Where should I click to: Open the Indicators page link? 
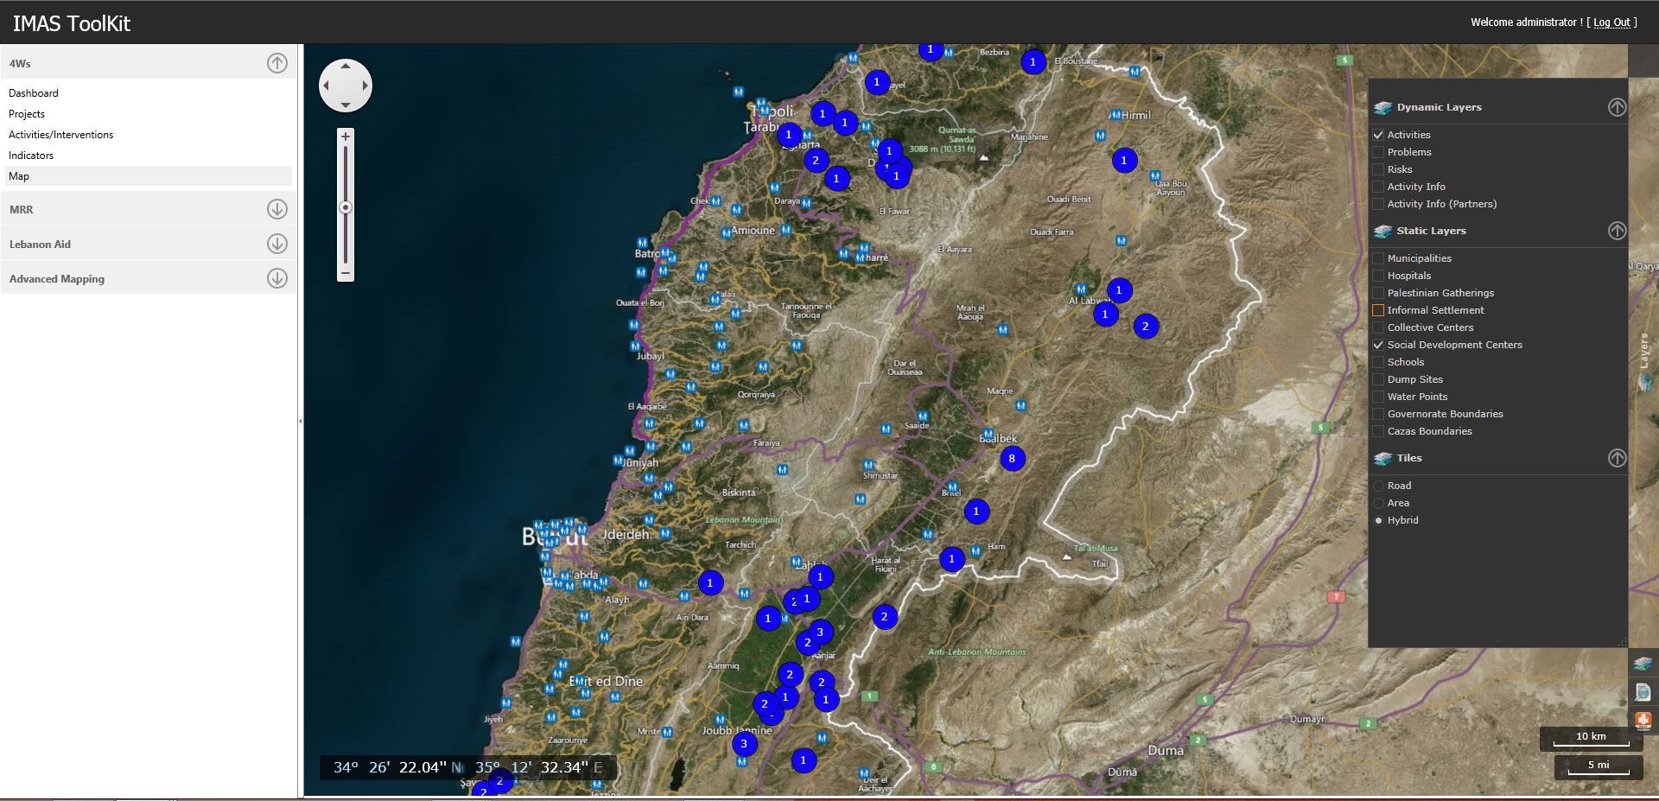pos(30,155)
